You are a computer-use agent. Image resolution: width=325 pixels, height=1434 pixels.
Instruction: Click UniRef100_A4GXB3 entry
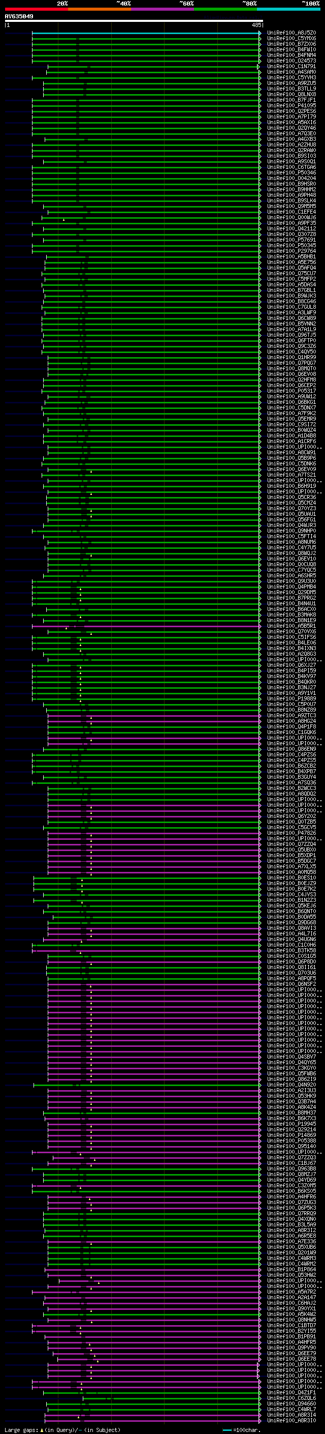(291, 139)
